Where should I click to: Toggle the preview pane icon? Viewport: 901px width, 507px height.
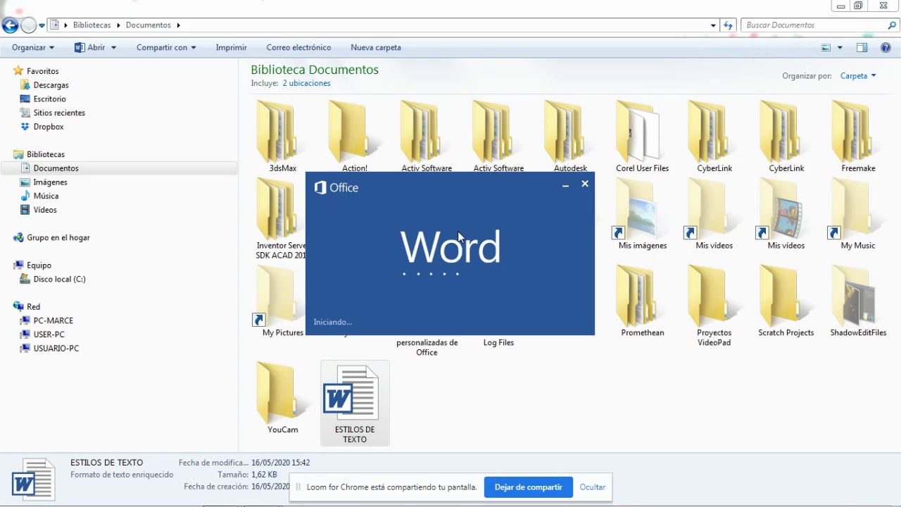pos(862,48)
